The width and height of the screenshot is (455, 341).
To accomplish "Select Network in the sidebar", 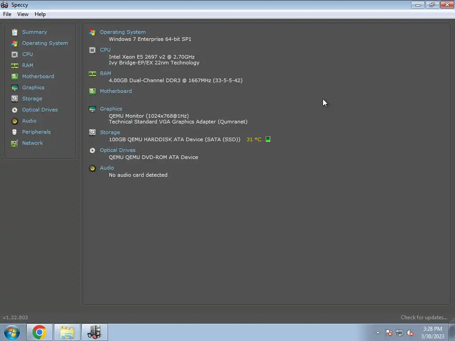I will click(x=32, y=143).
